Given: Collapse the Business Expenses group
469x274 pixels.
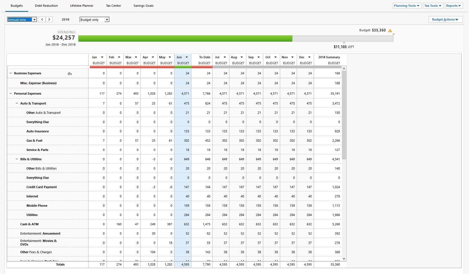Looking at the screenshot, I should coord(11,73).
